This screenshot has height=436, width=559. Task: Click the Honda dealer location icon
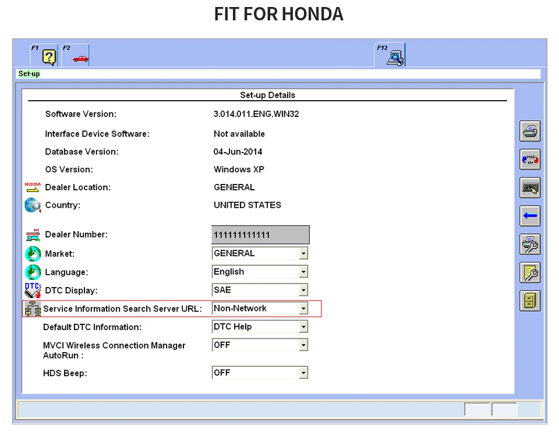(x=33, y=187)
